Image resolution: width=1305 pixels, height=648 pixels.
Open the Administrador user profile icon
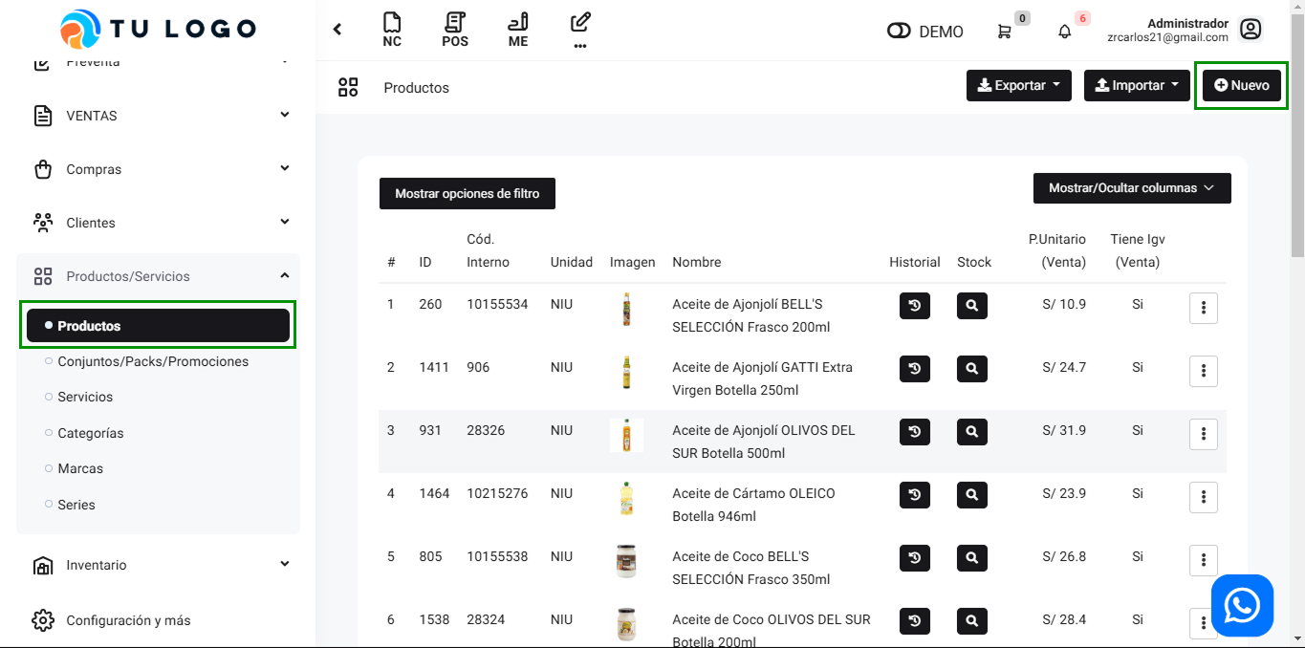1251,30
